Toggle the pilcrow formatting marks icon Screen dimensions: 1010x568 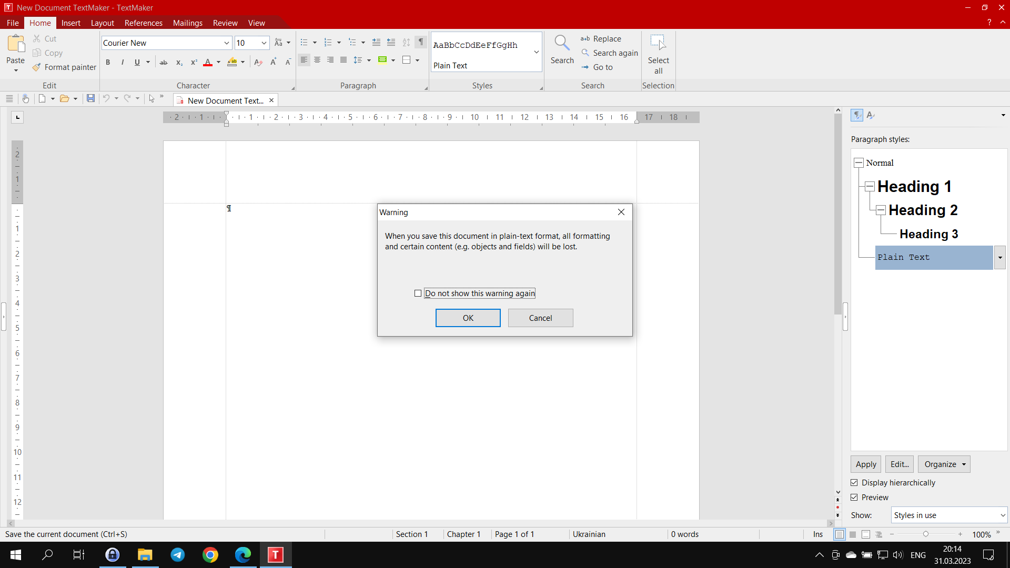click(x=421, y=42)
